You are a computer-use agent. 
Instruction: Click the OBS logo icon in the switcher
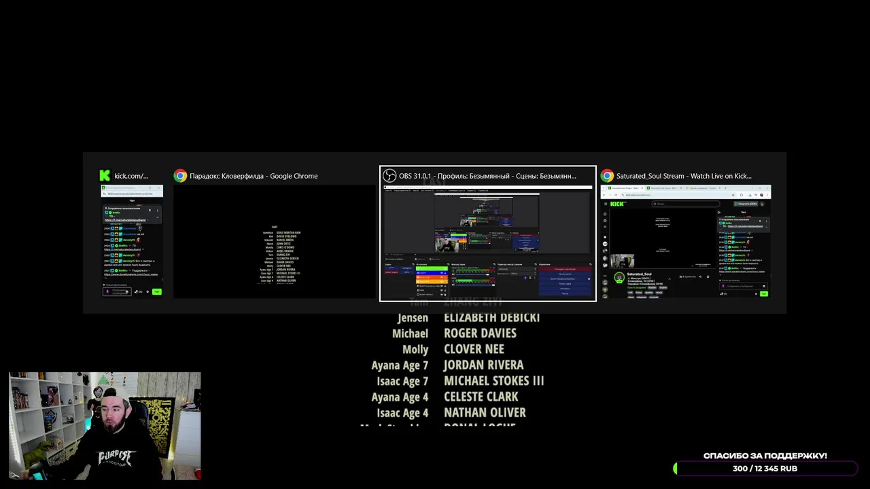pos(389,176)
